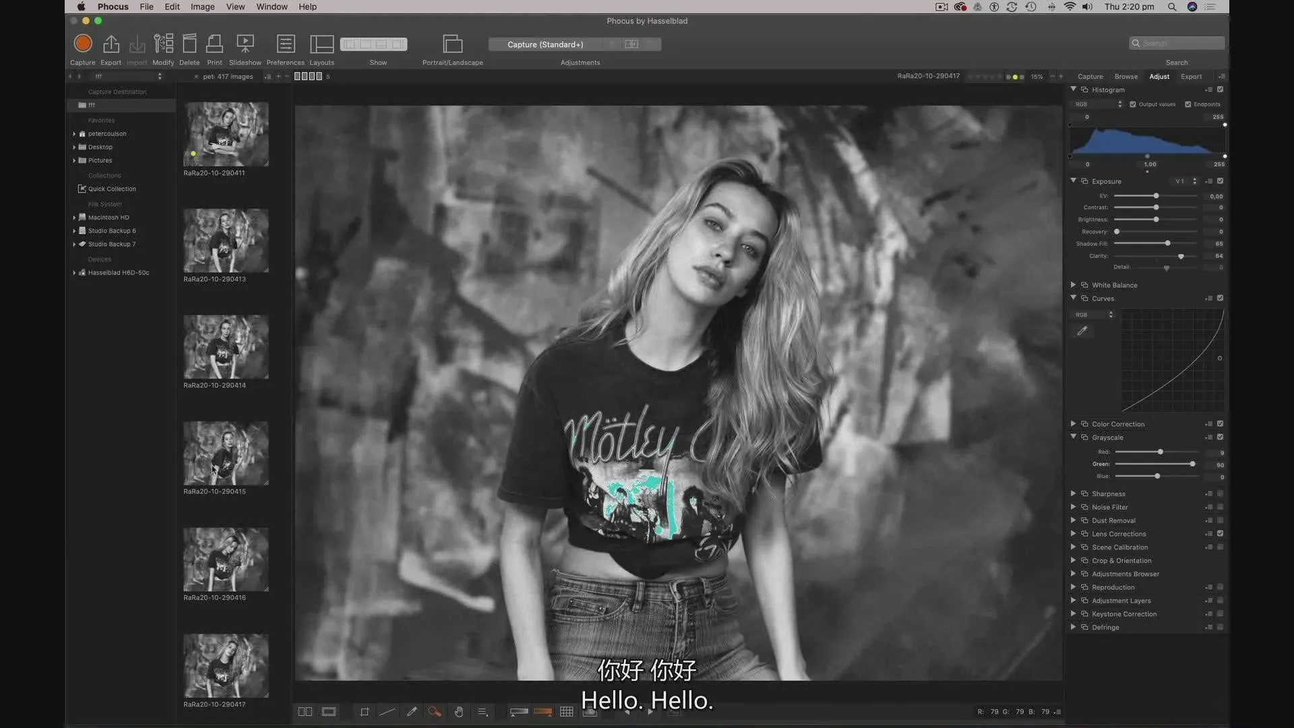
Task: Select the straighten line tool
Action: (x=388, y=712)
